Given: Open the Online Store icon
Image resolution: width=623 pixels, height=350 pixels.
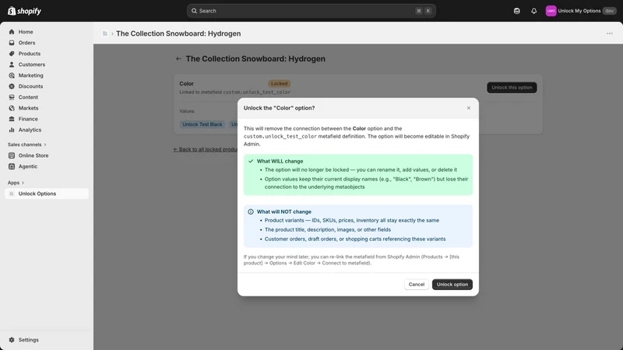Looking at the screenshot, I should point(12,156).
